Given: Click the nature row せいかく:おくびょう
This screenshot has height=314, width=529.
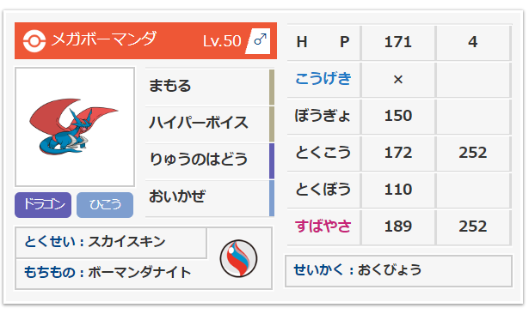Looking at the screenshot, I should pyautogui.click(x=398, y=270).
